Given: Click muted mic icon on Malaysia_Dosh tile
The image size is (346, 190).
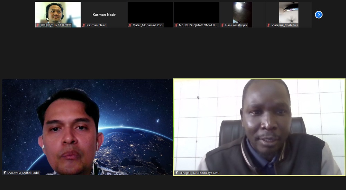Looking at the screenshot, I should tap(268, 25).
